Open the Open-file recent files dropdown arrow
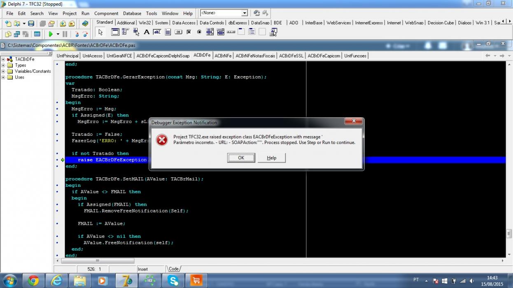This screenshot has width=513, height=288. [24, 24]
